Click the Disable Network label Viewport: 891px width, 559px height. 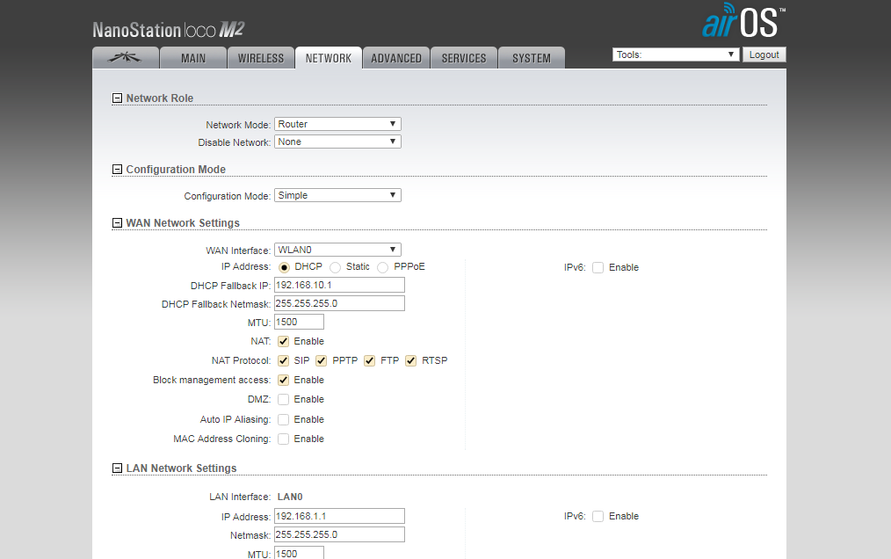coord(234,142)
